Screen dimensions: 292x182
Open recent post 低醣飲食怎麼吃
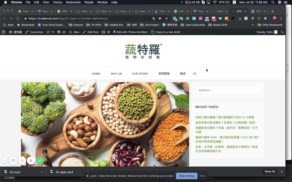(227, 130)
